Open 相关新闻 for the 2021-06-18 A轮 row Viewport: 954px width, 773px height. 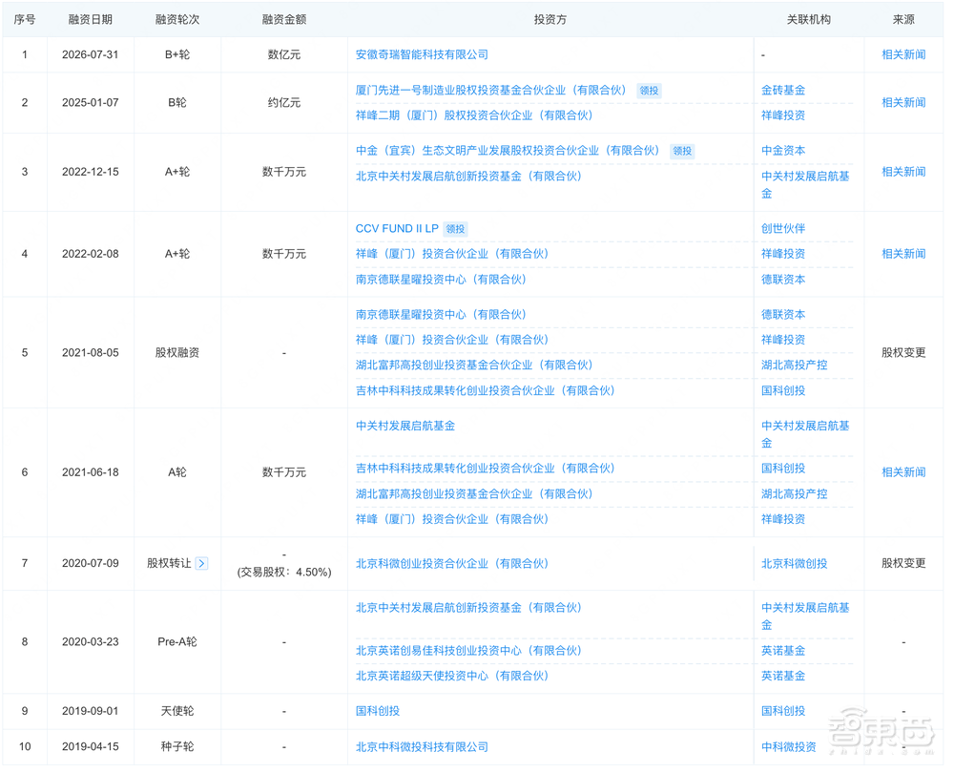(x=903, y=472)
